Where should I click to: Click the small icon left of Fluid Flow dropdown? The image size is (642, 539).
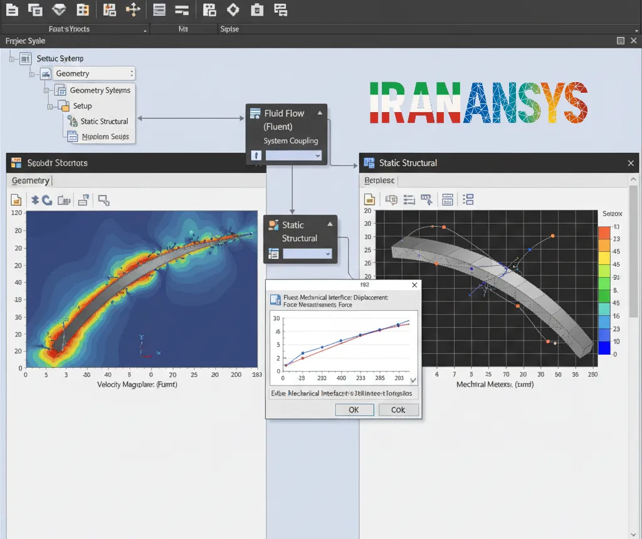pos(256,155)
